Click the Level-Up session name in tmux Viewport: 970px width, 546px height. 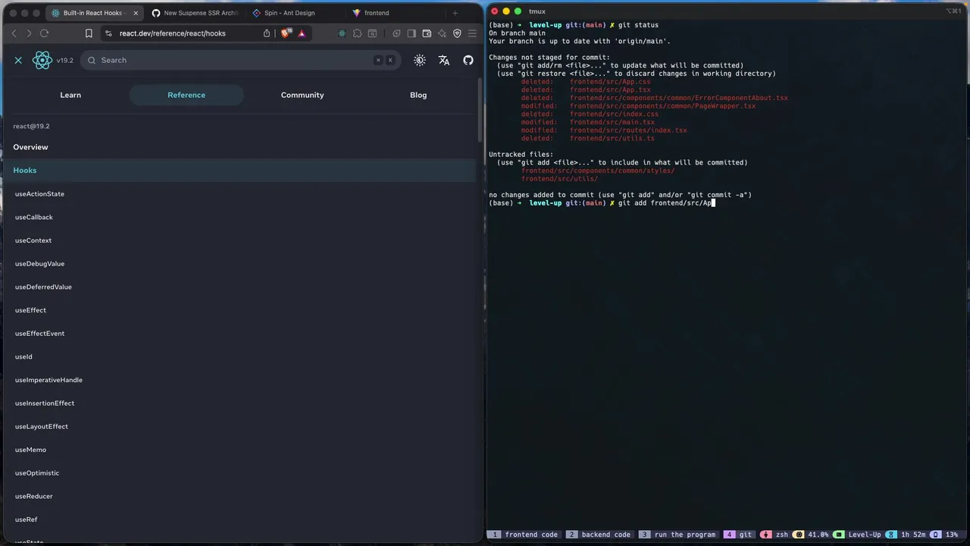tap(859, 535)
